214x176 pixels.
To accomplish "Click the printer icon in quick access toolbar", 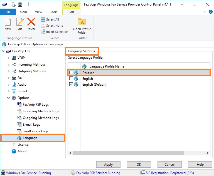I will 20,4.
